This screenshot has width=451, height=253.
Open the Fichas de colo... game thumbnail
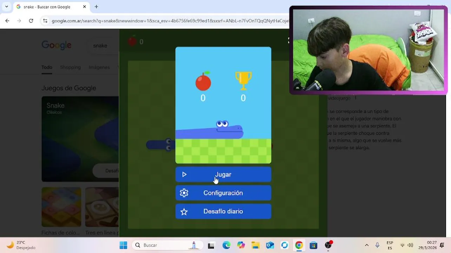tap(61, 207)
